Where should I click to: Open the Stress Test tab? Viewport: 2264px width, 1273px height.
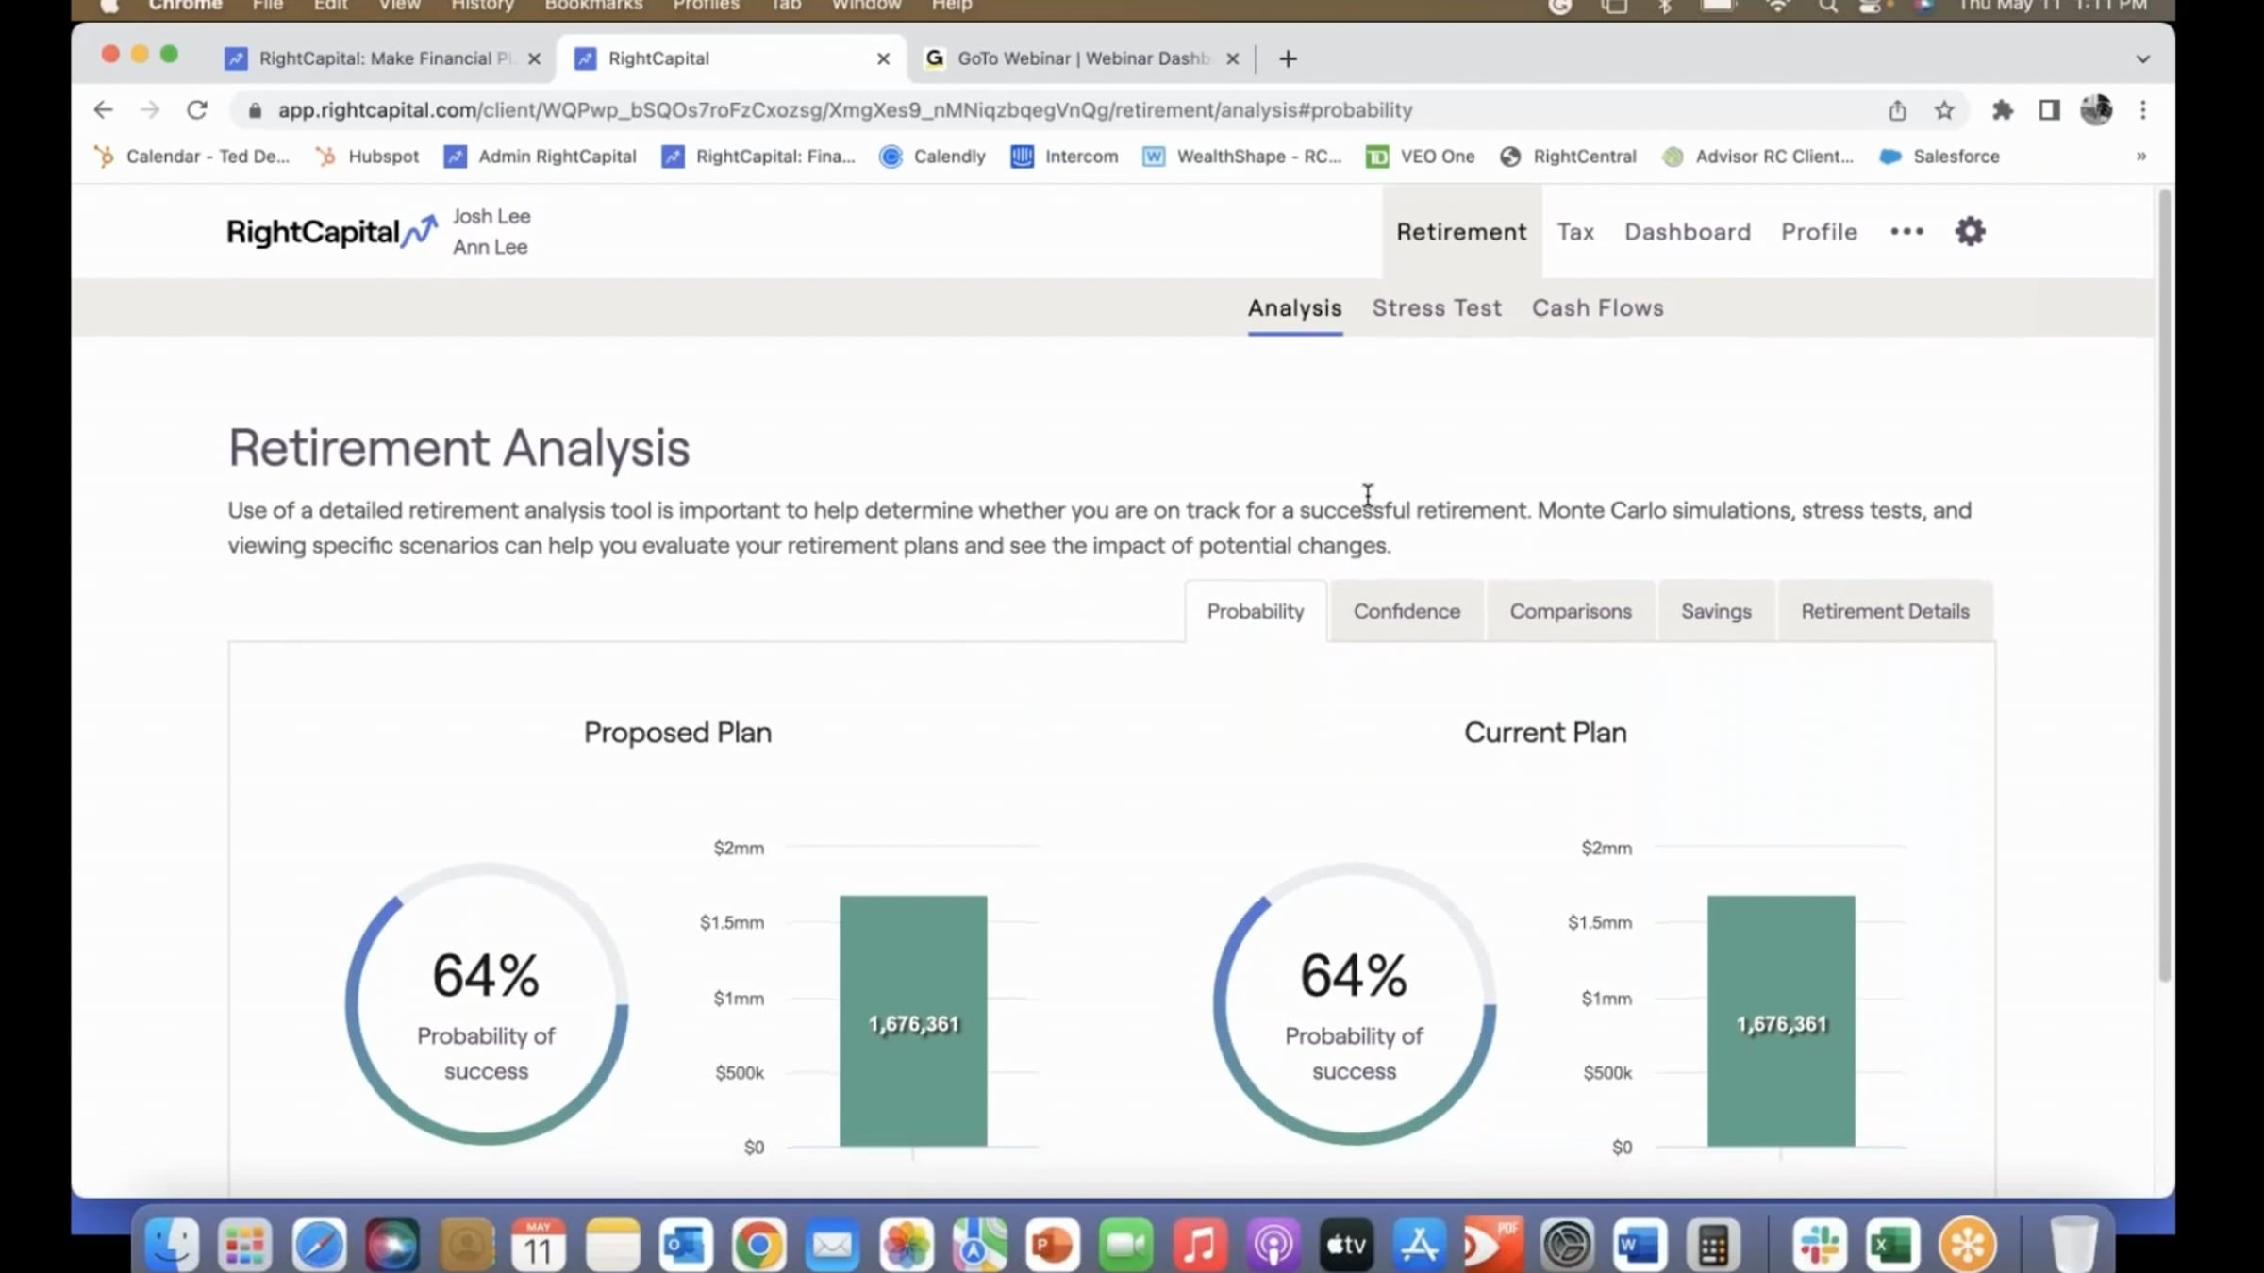(x=1436, y=308)
